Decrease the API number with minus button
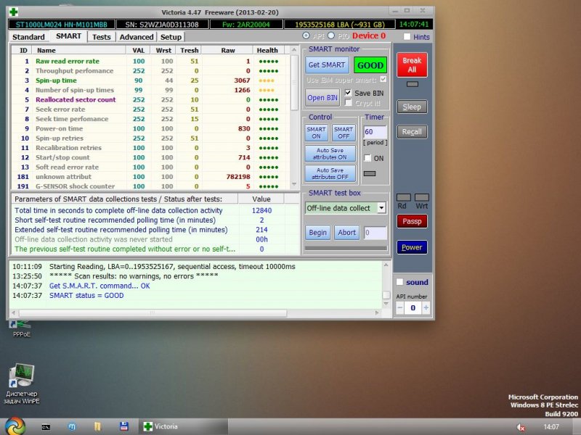The height and width of the screenshot is (435, 581). [x=399, y=308]
